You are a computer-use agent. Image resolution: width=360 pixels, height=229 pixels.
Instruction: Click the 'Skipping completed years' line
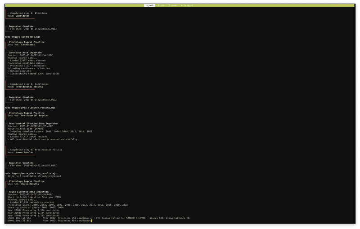[50, 132]
